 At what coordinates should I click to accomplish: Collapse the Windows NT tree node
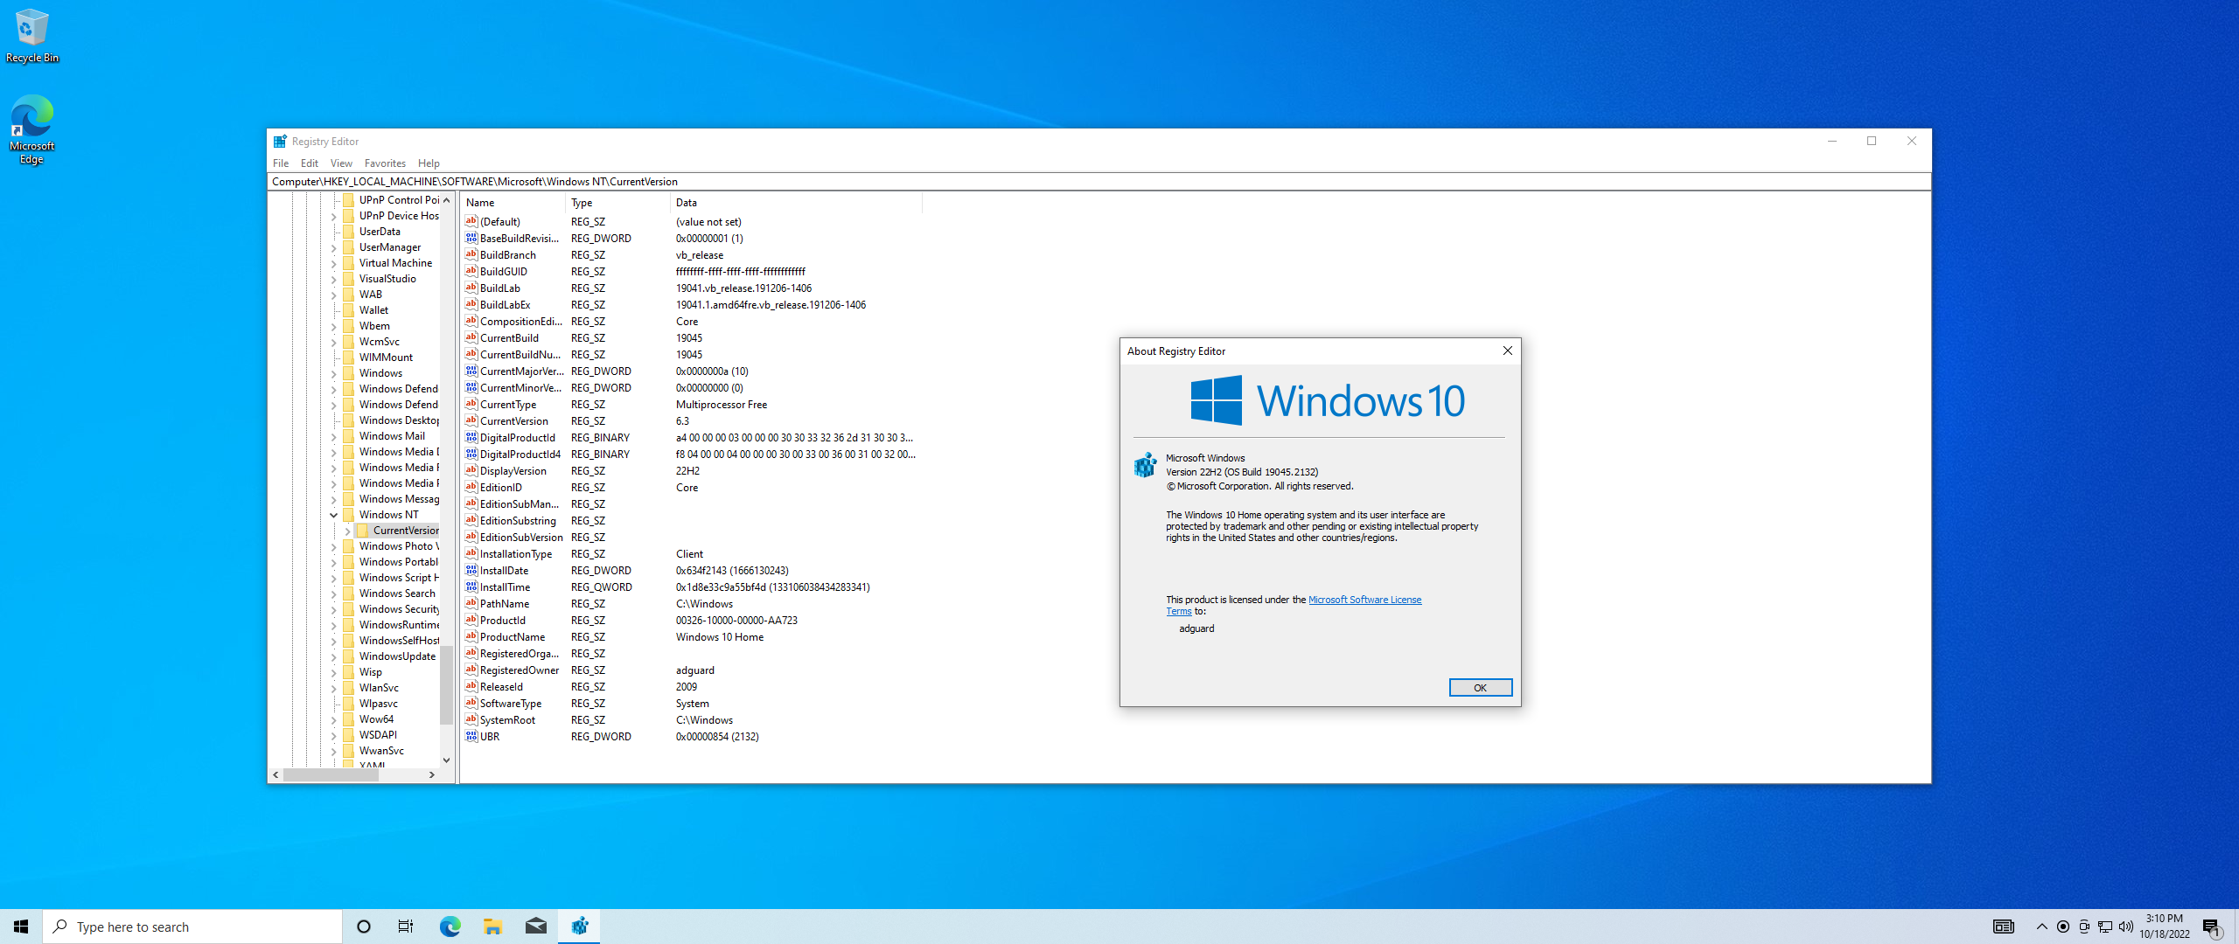click(x=333, y=515)
